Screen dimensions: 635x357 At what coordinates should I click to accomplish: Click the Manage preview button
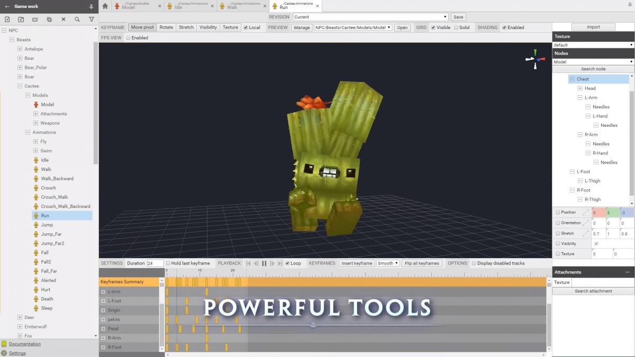coord(302,28)
